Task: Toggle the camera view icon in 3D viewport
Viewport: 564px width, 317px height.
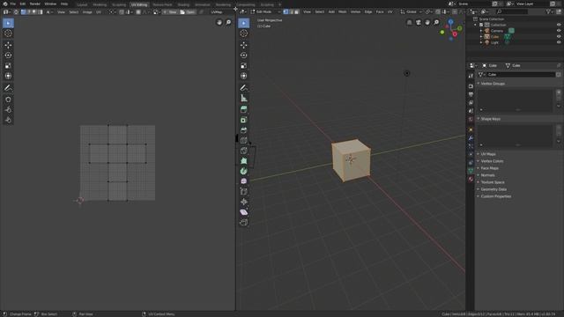Action: point(419,23)
